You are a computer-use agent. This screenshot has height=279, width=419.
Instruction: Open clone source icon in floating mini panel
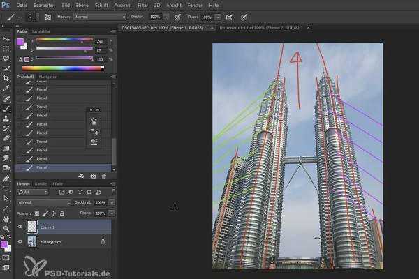tap(94, 141)
